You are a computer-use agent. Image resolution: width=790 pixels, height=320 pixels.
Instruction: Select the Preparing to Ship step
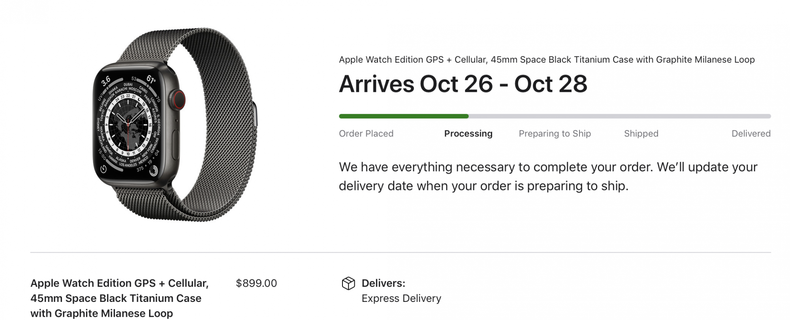[555, 134]
